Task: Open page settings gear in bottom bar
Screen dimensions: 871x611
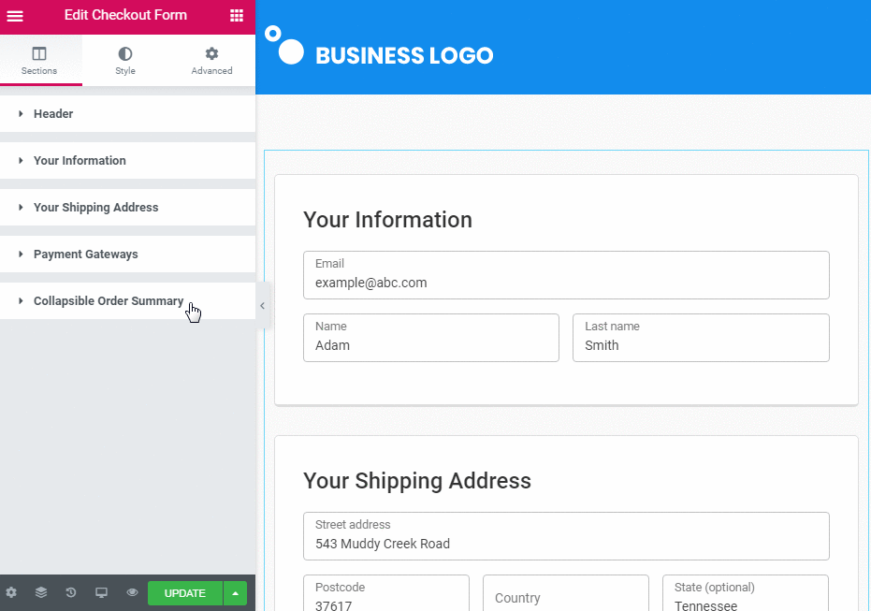Action: click(x=11, y=592)
